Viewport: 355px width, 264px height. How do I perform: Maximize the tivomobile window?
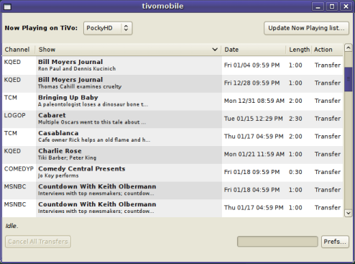[x=332, y=6]
